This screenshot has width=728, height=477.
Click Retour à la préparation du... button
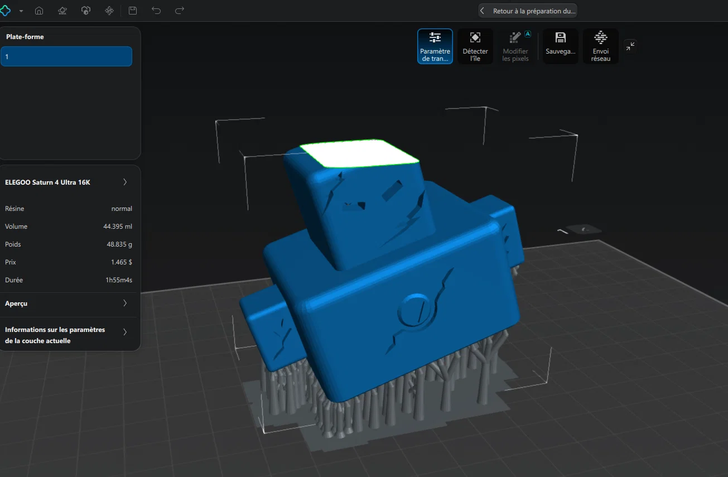[528, 11]
